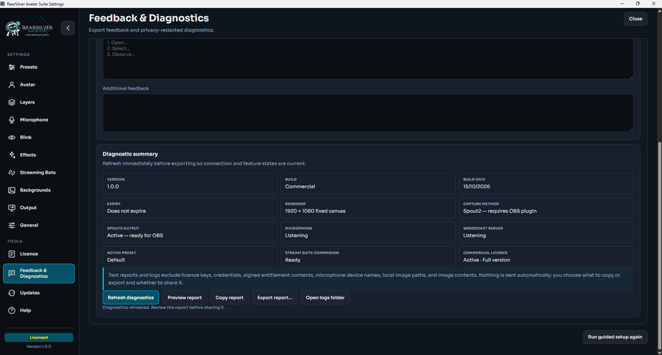Viewport: 662px width, 355px height.
Task: Open the Export report dialog
Action: point(274,298)
